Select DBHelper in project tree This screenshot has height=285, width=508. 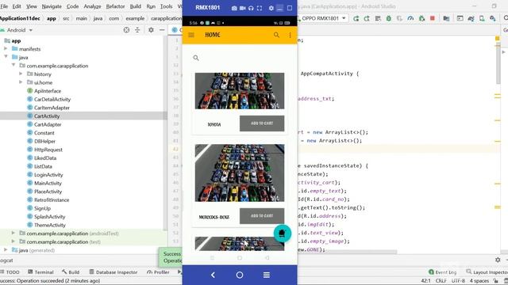click(44, 141)
